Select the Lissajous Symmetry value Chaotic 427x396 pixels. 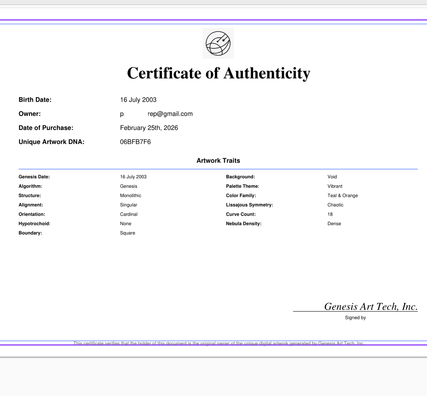coord(335,205)
